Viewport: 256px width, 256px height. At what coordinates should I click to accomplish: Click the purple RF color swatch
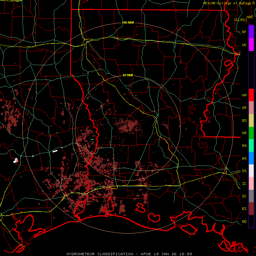point(251,32)
